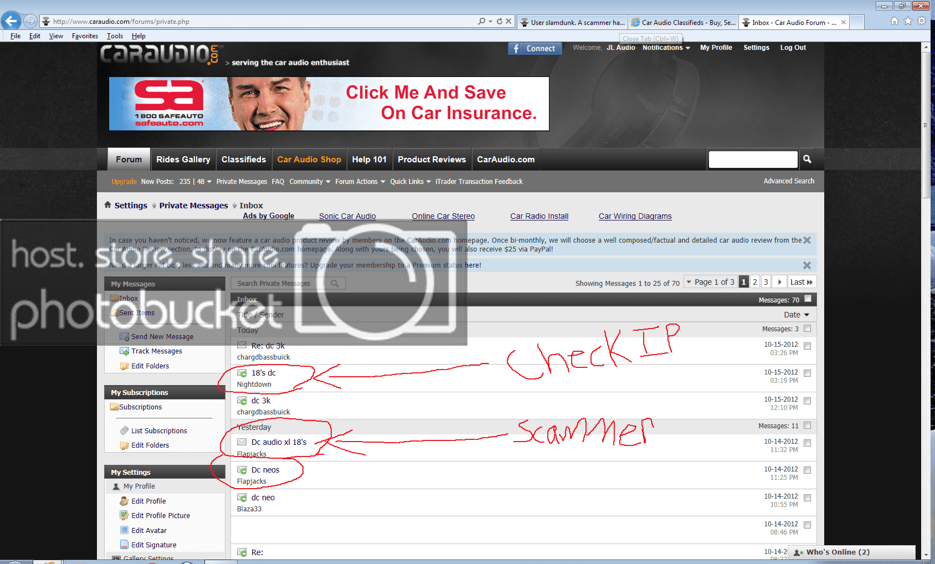The image size is (935, 564).
Task: Expand the New Posts dropdown arrow after 48
Action: [x=209, y=182]
